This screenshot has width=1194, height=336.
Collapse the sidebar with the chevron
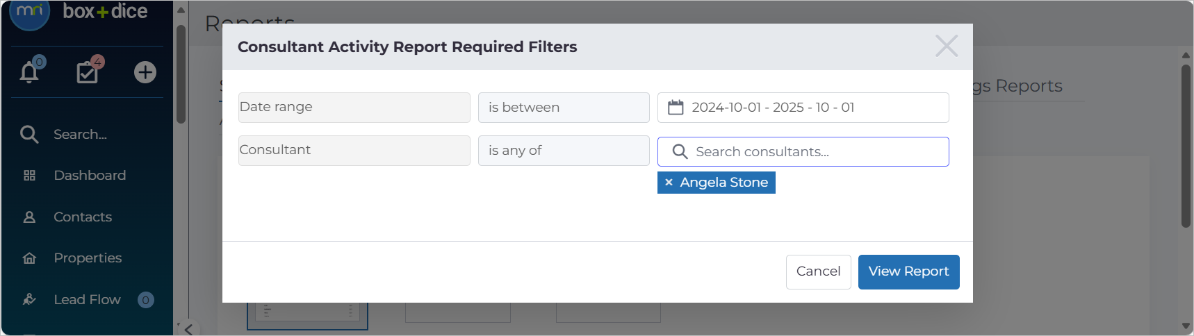188,329
